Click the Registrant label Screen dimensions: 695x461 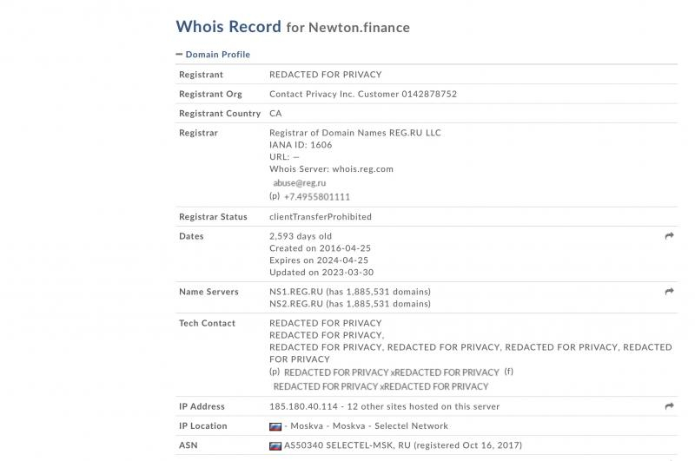tap(201, 75)
